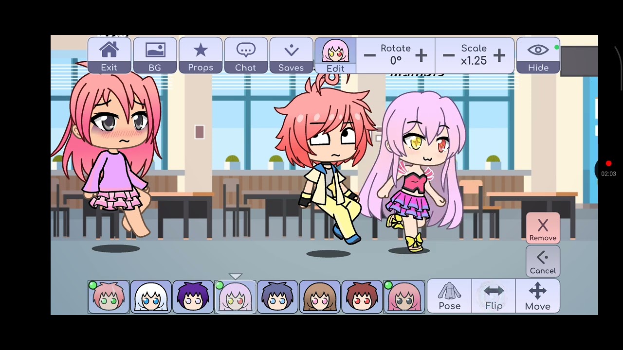The width and height of the screenshot is (623, 350).
Task: Select the purple-haired character slot
Action: pos(193,297)
